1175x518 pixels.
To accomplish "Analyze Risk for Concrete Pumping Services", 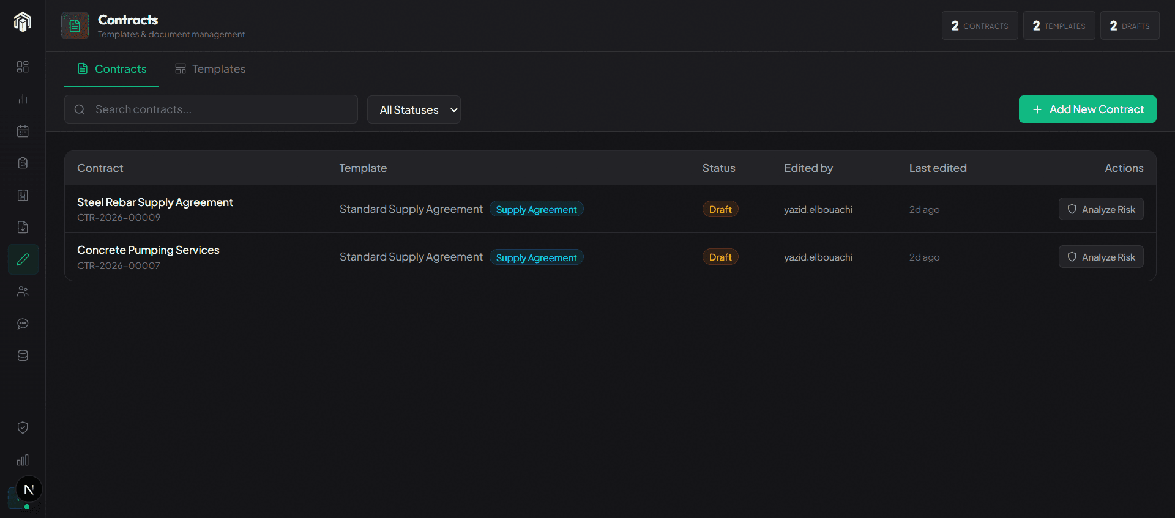I will pyautogui.click(x=1101, y=257).
